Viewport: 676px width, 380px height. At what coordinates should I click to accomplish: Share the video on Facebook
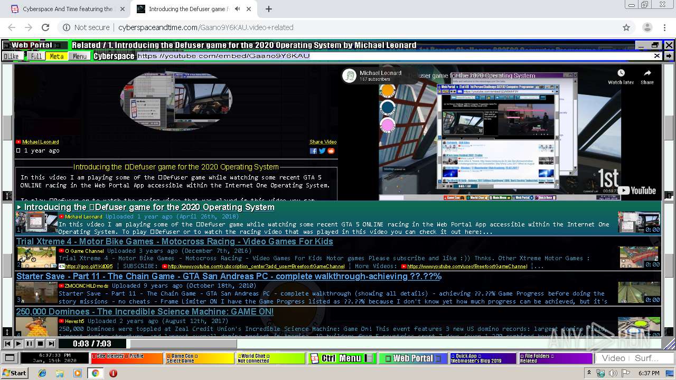tap(313, 151)
